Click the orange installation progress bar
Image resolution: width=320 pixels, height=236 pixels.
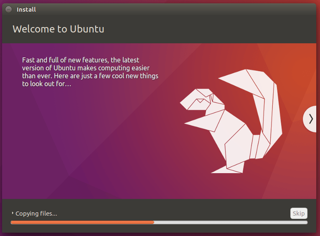click(159, 222)
